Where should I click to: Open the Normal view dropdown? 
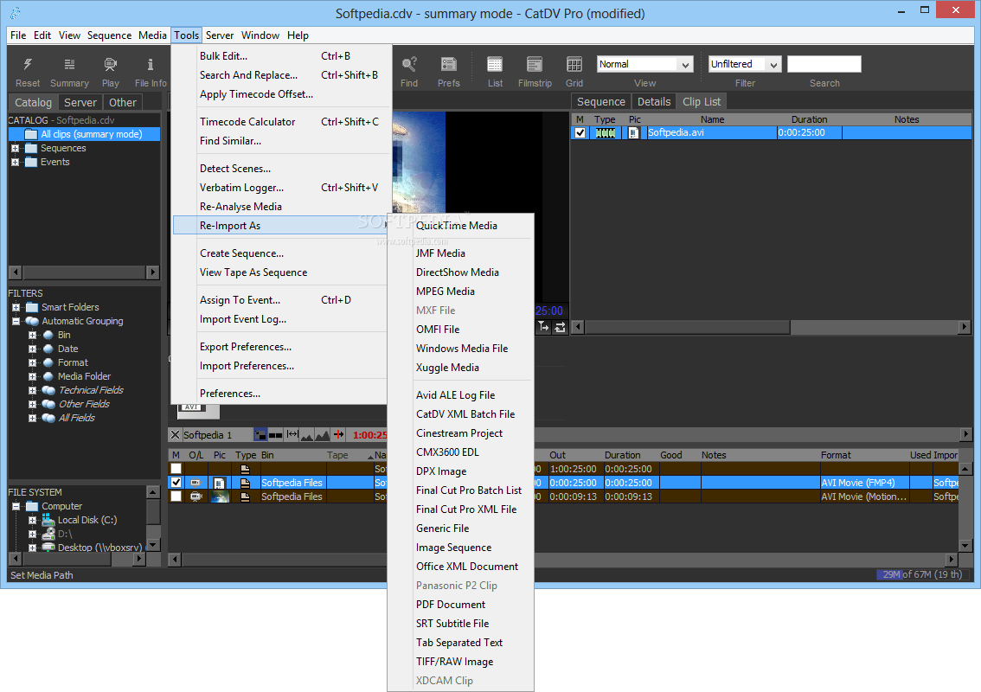(645, 65)
